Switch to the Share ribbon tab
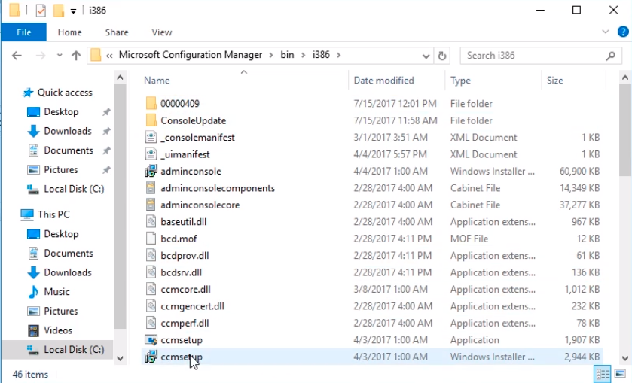 click(x=117, y=32)
